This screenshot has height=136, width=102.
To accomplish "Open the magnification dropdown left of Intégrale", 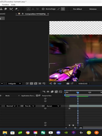I will (2, 83).
